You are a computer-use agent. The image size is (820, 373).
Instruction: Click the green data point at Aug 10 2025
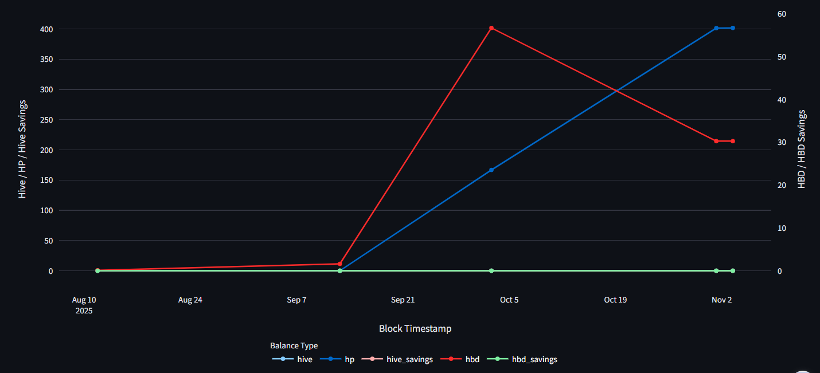[x=97, y=270]
